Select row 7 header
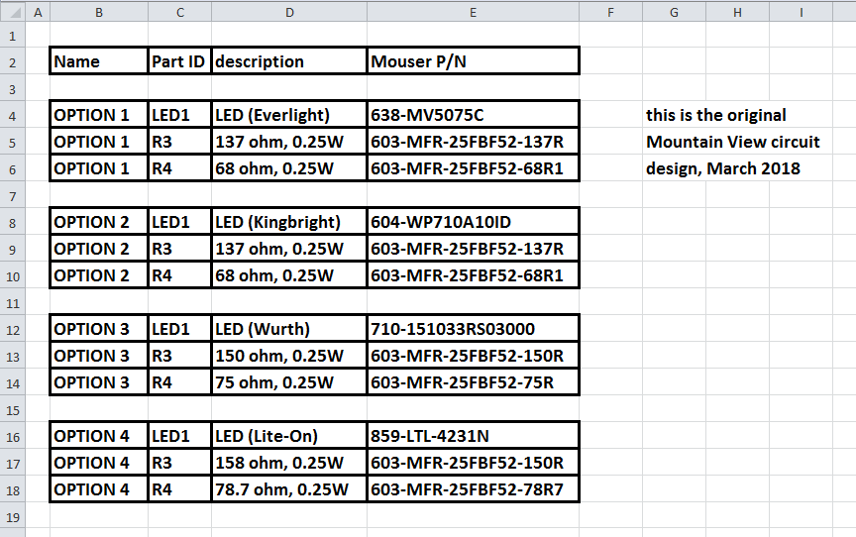Viewport: 856px width, 537px height. coord(13,196)
